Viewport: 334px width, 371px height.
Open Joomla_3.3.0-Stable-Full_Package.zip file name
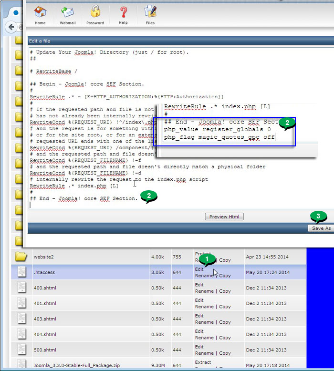point(77,365)
